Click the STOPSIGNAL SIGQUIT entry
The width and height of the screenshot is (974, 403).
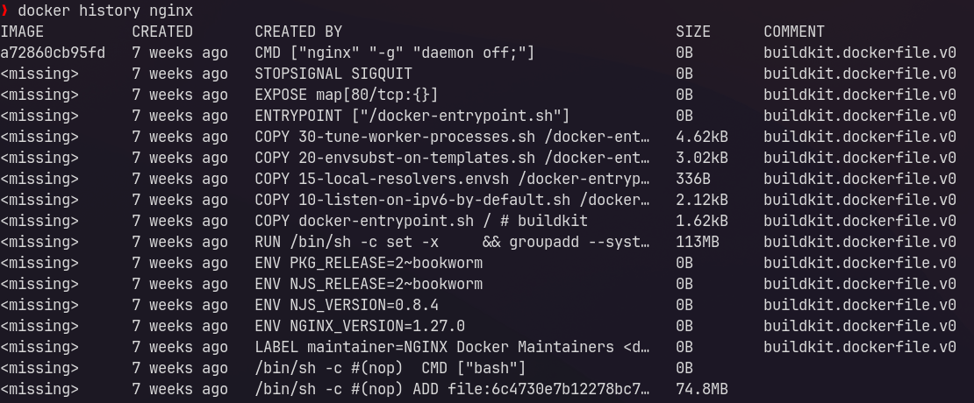333,74
